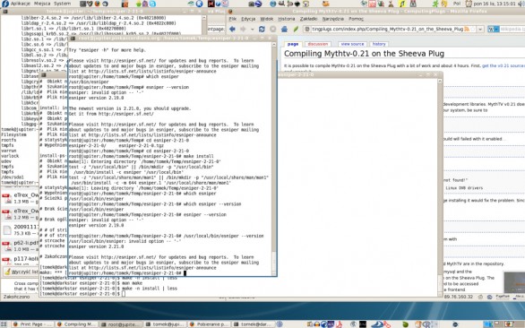This screenshot has width=525, height=328.
Task: Expand the address bar URL dropdown
Action: pos(480,30)
